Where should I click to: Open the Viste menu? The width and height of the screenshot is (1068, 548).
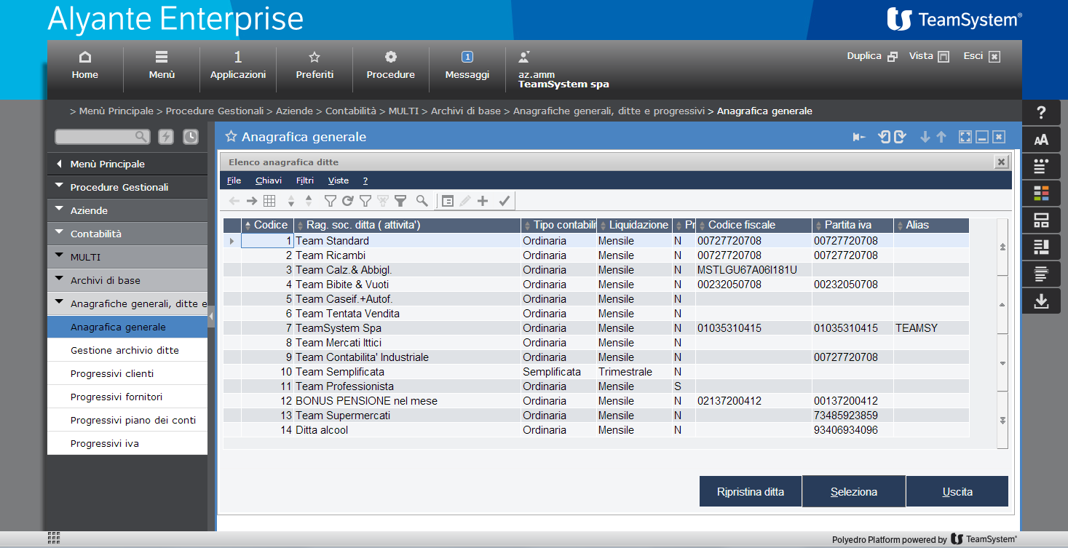point(339,180)
